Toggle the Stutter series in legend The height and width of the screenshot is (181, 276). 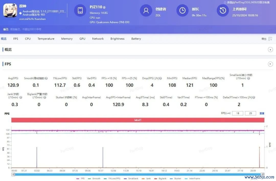pyautogui.click(x=176, y=178)
